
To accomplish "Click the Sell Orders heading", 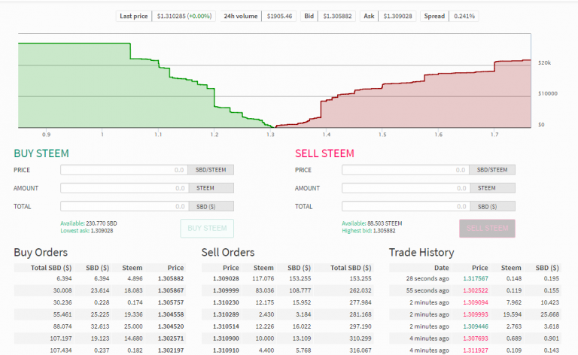I will click(228, 252).
